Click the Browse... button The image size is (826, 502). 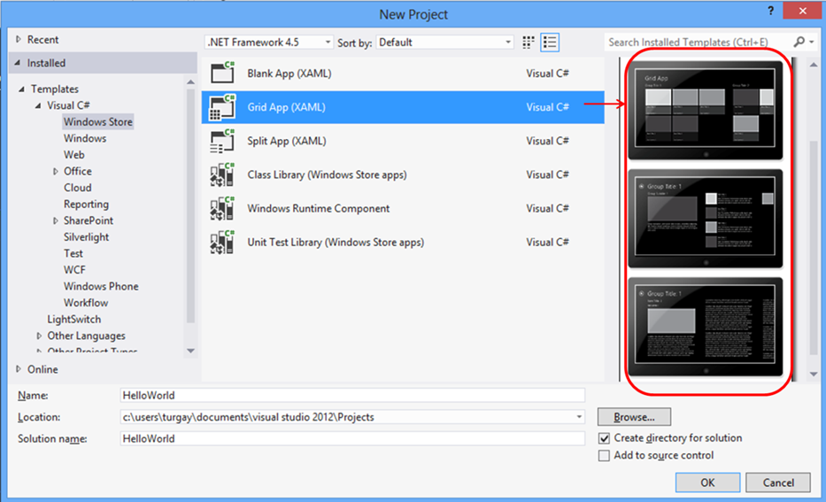click(x=634, y=416)
